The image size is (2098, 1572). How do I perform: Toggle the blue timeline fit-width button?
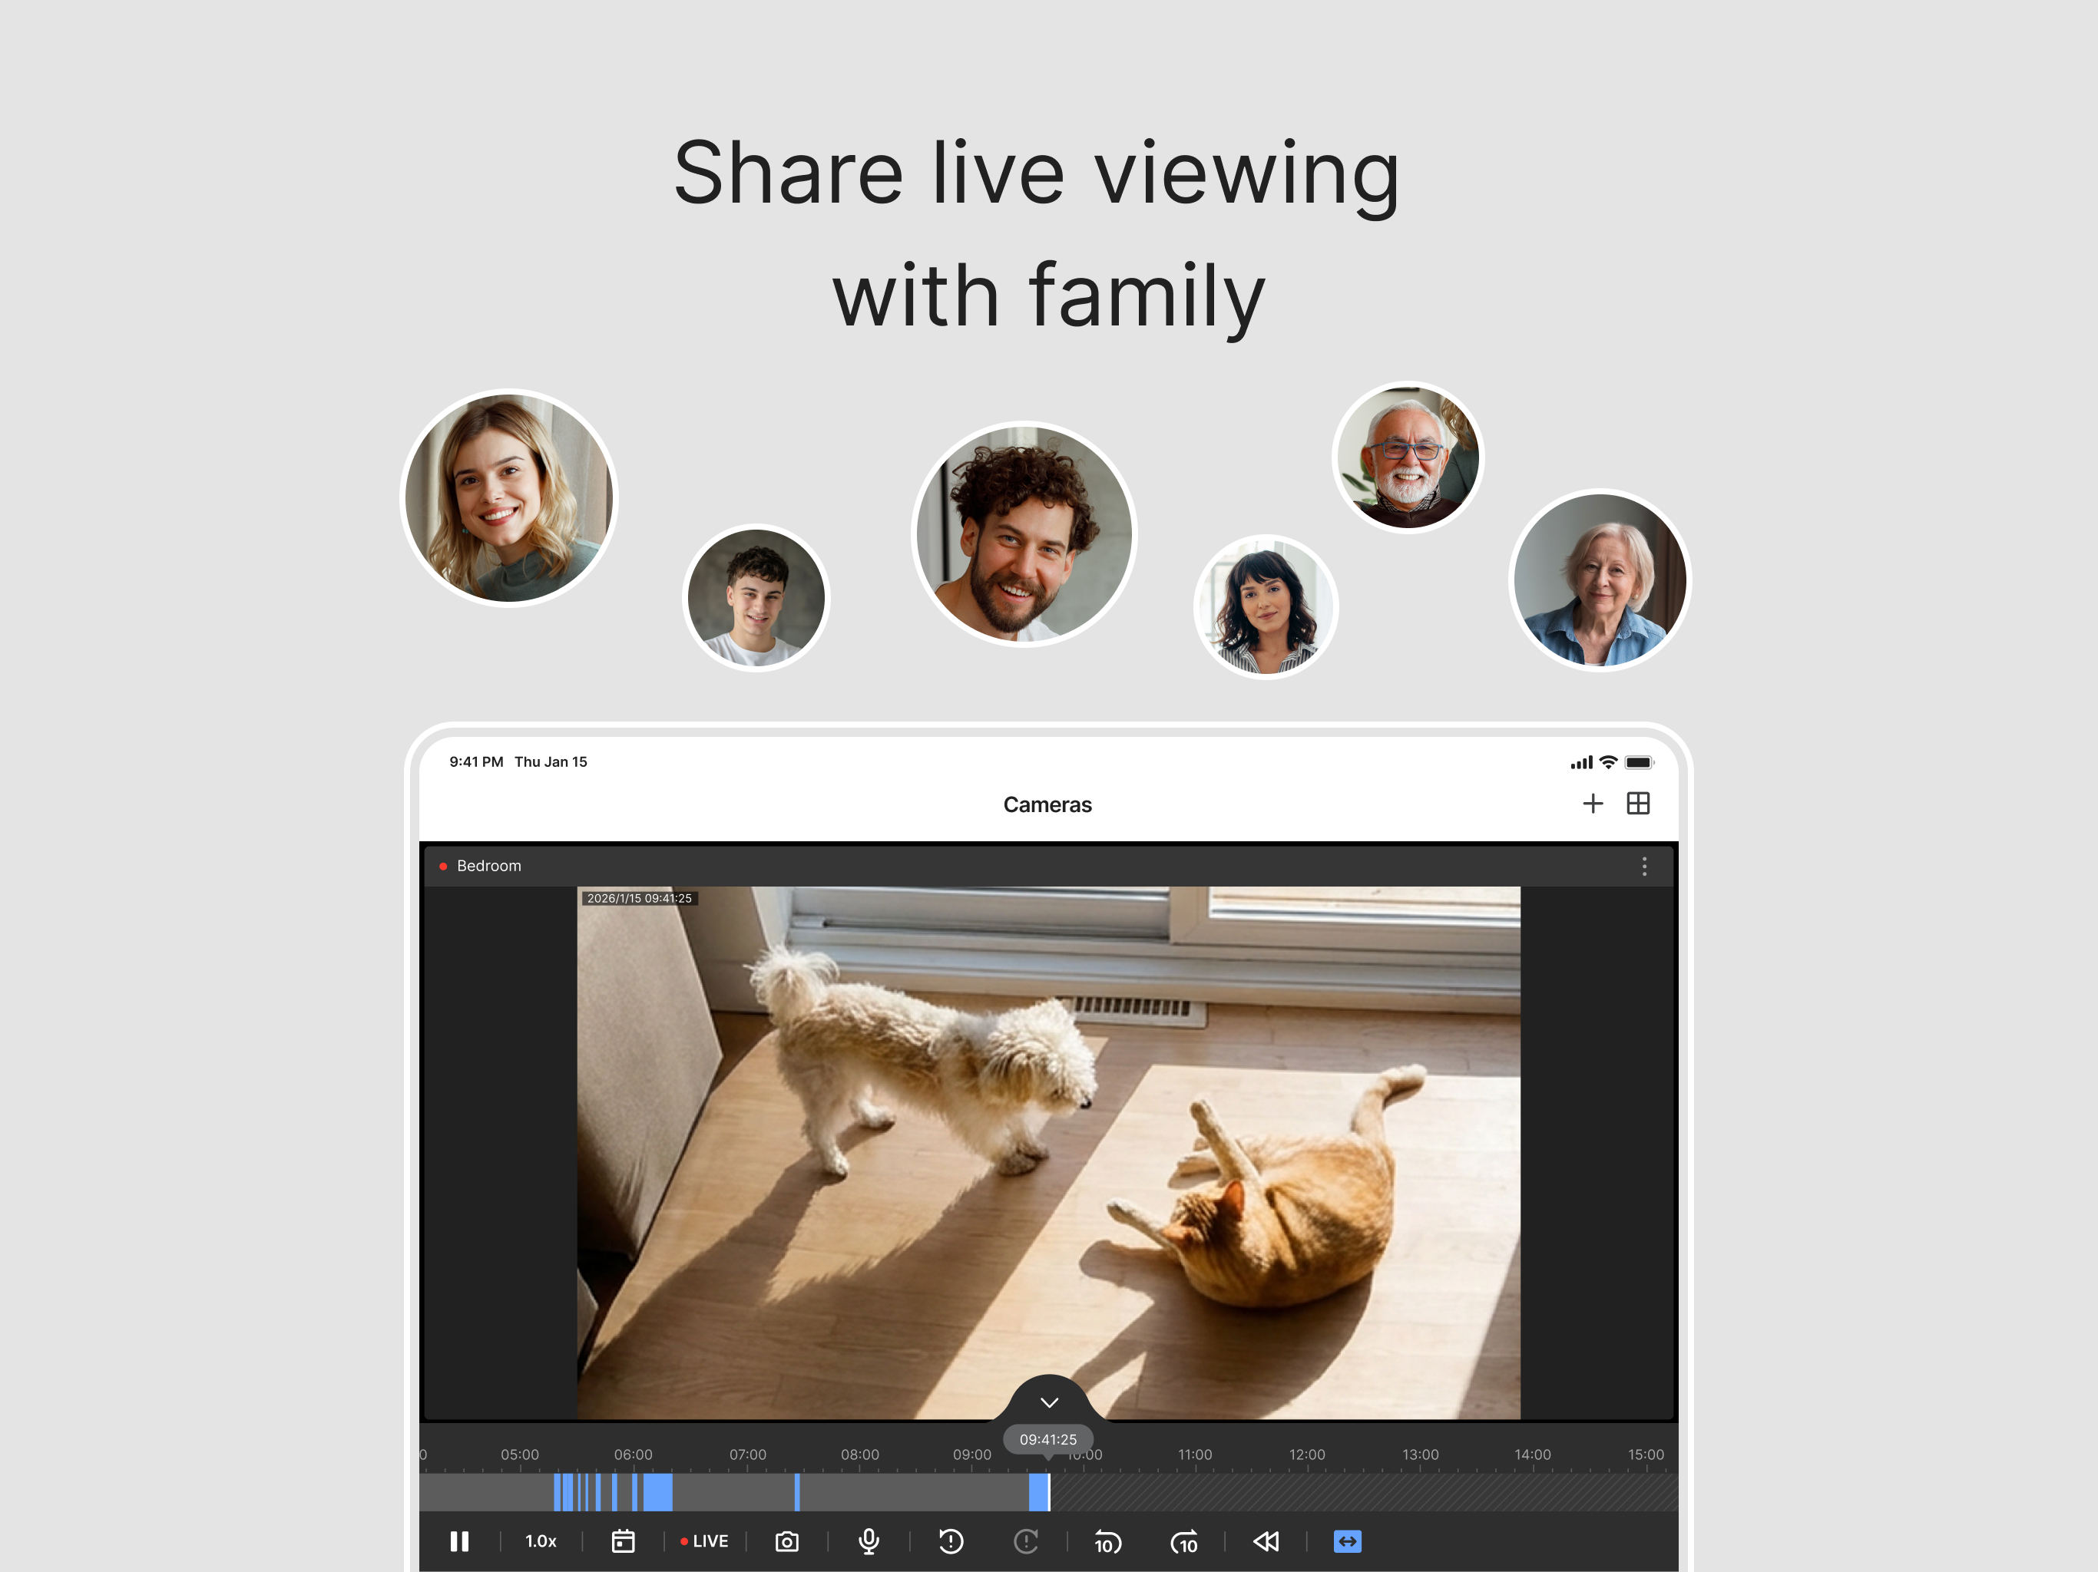click(x=1348, y=1541)
